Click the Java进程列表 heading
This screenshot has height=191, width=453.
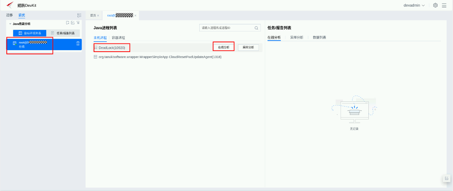click(x=105, y=28)
